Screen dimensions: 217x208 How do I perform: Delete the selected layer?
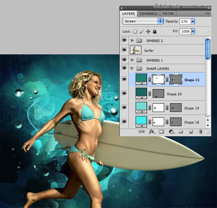(200, 132)
